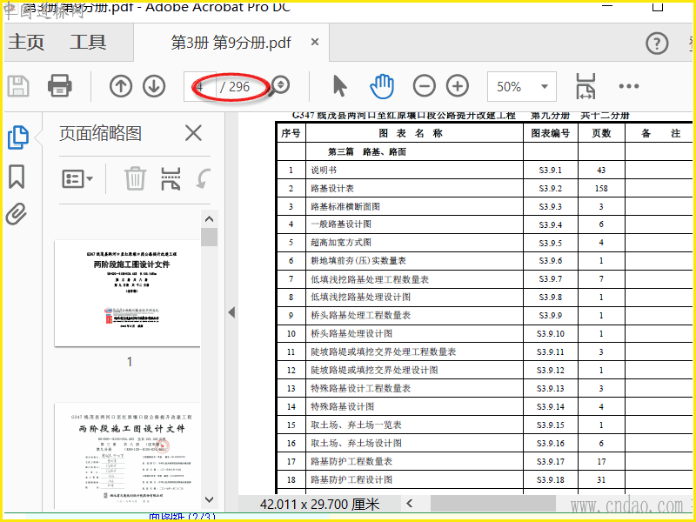The height and width of the screenshot is (522, 696).
Task: Open the thumbnails options dropdown
Action: (77, 179)
